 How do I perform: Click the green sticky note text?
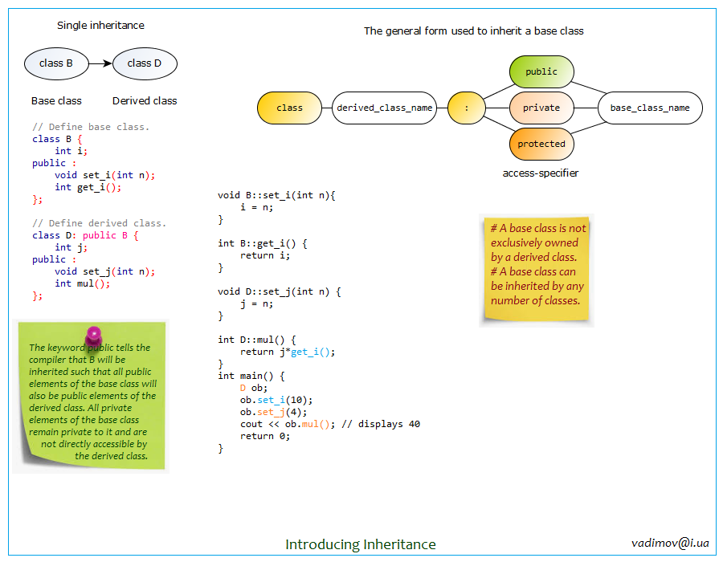pyautogui.click(x=92, y=401)
